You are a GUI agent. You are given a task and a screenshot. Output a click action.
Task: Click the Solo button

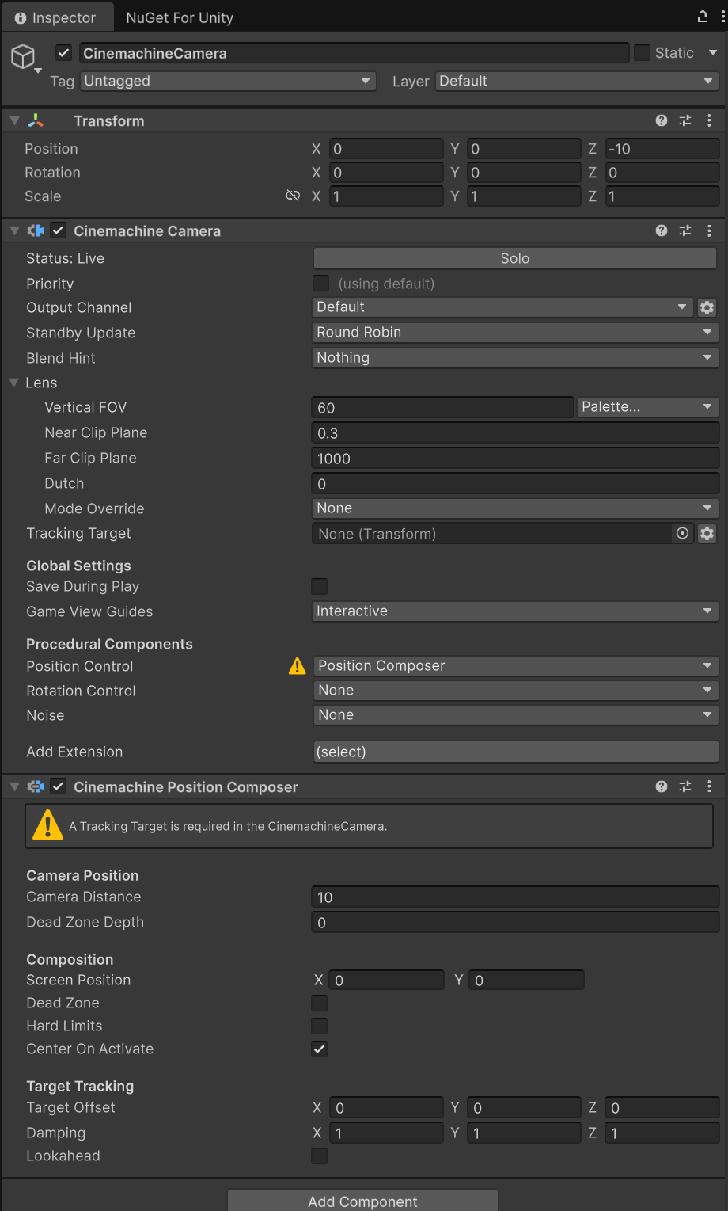[x=515, y=258]
